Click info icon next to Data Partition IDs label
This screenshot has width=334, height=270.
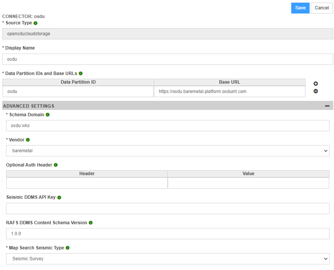tap(81, 73)
